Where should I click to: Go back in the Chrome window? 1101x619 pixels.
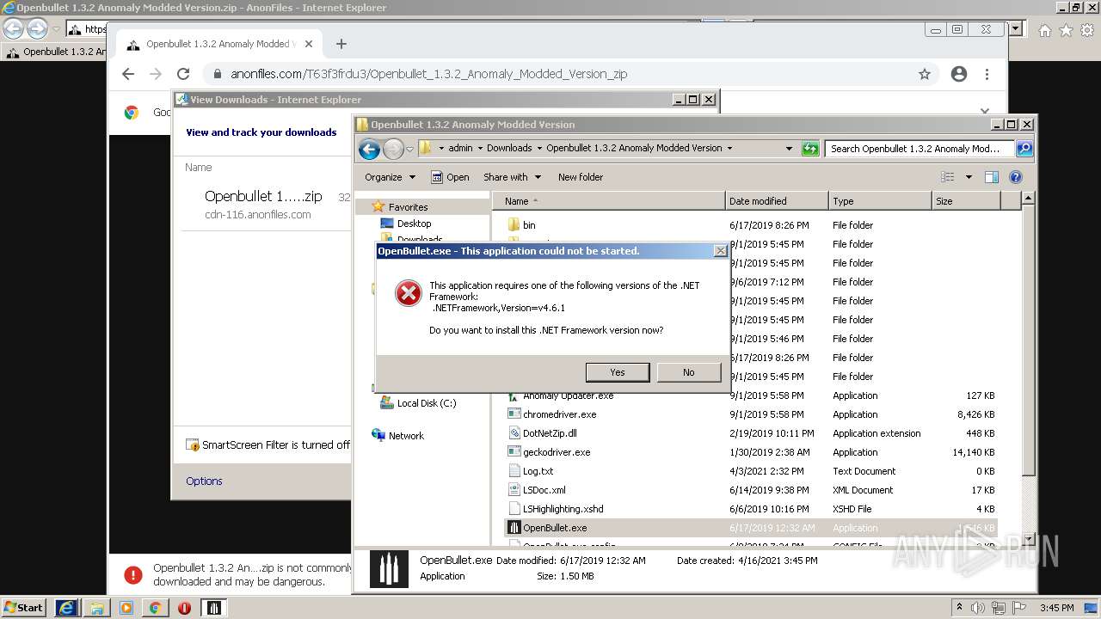click(128, 74)
